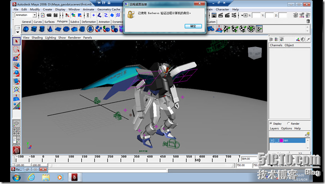
Task: Select the arrow Select tool
Action: (17, 41)
